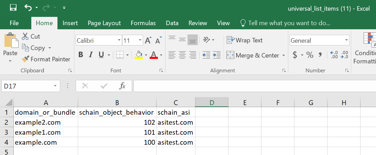This screenshot has width=376, height=155.
Task: Open the Calibri font name dropdown
Action: [x=119, y=40]
